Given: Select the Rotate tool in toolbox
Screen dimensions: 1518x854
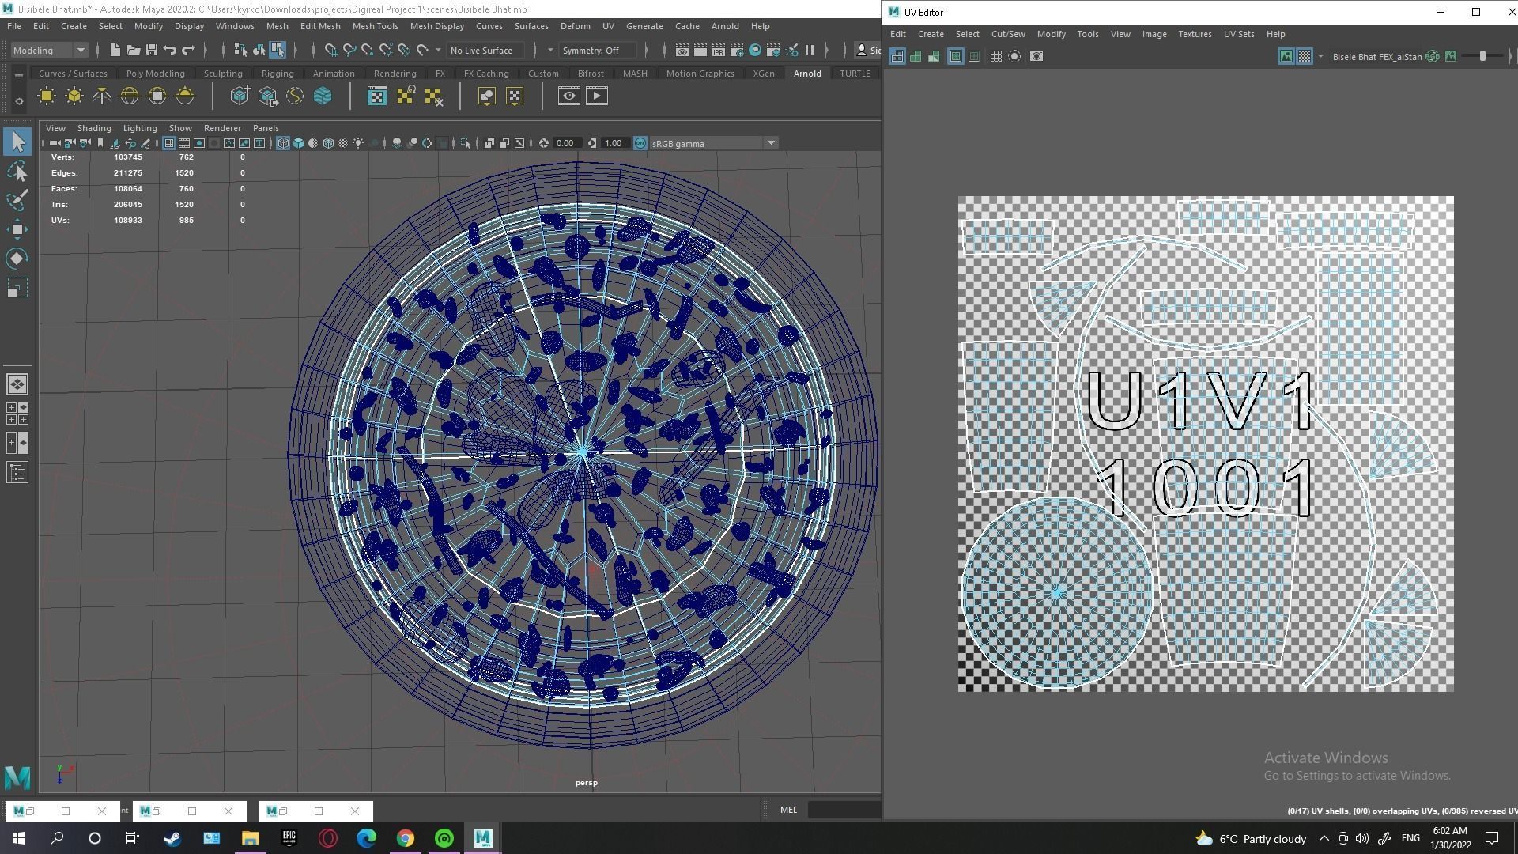Looking at the screenshot, I should point(17,259).
